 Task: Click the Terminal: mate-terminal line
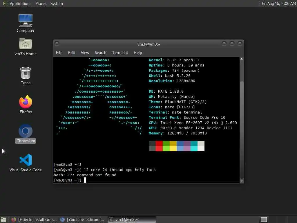pos(175,112)
